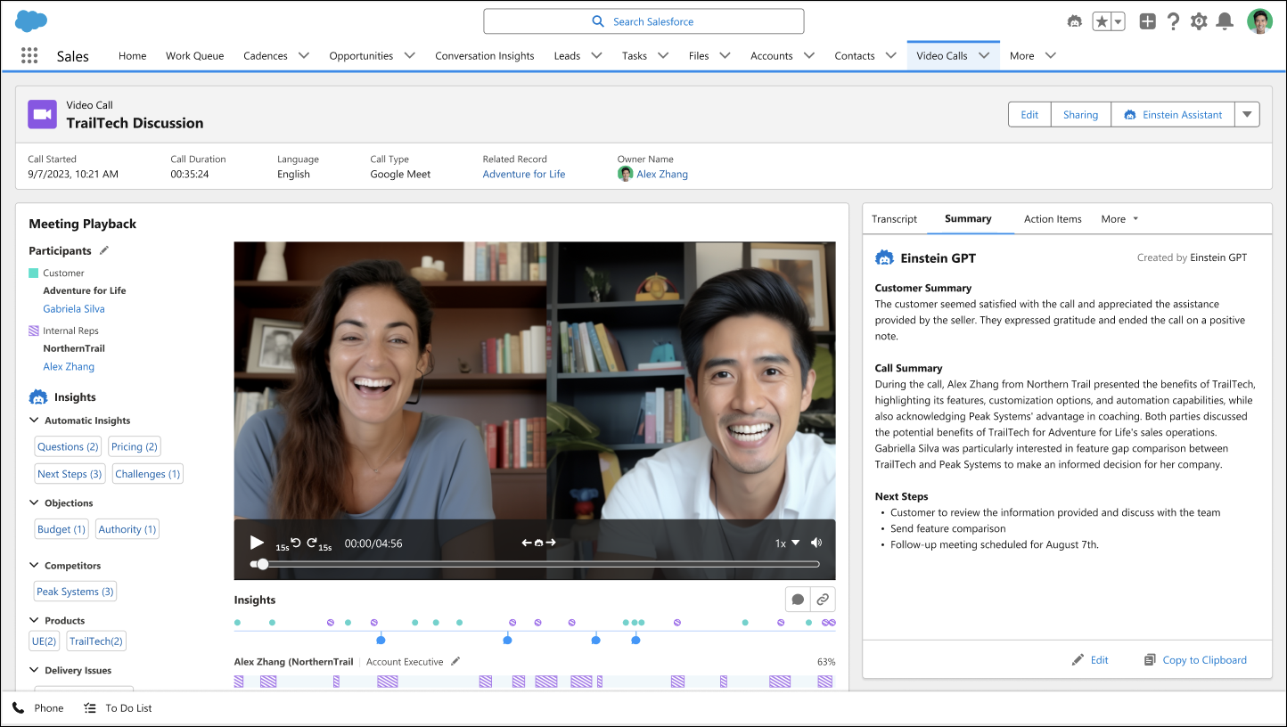The height and width of the screenshot is (727, 1287).
Task: Rewind the video 15 seconds
Action: click(296, 543)
